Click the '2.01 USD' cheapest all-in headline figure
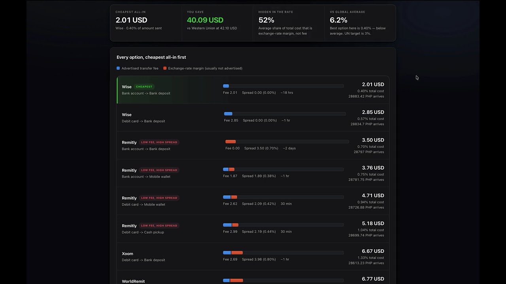The image size is (506, 284). 131,20
